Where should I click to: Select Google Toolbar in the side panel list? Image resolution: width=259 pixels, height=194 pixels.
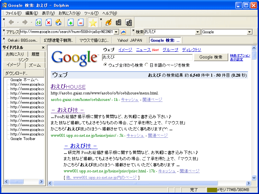[x=23, y=139]
